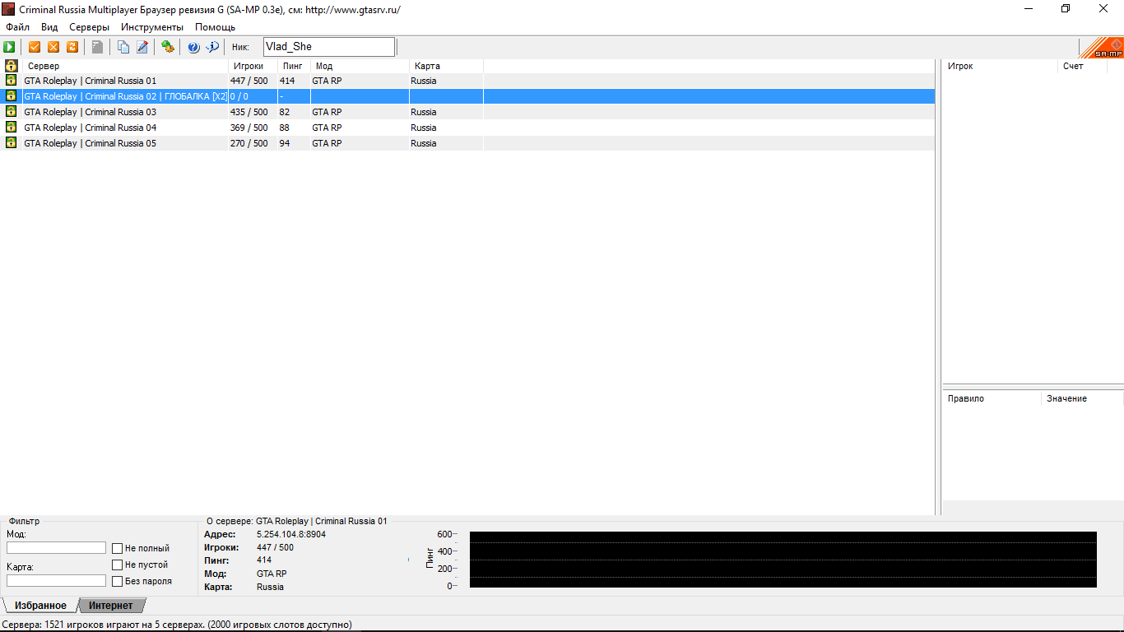This screenshot has width=1124, height=632.
Task: Click the About info bubble icon
Action: point(212,47)
